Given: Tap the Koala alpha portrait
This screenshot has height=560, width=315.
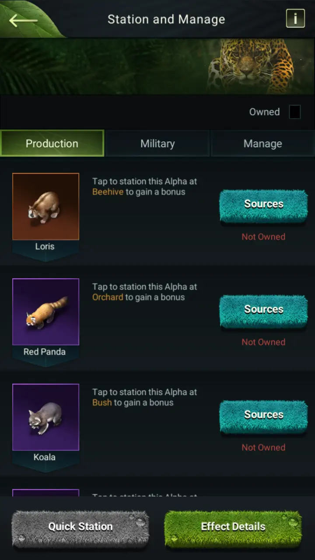Looking at the screenshot, I should pyautogui.click(x=45, y=417).
